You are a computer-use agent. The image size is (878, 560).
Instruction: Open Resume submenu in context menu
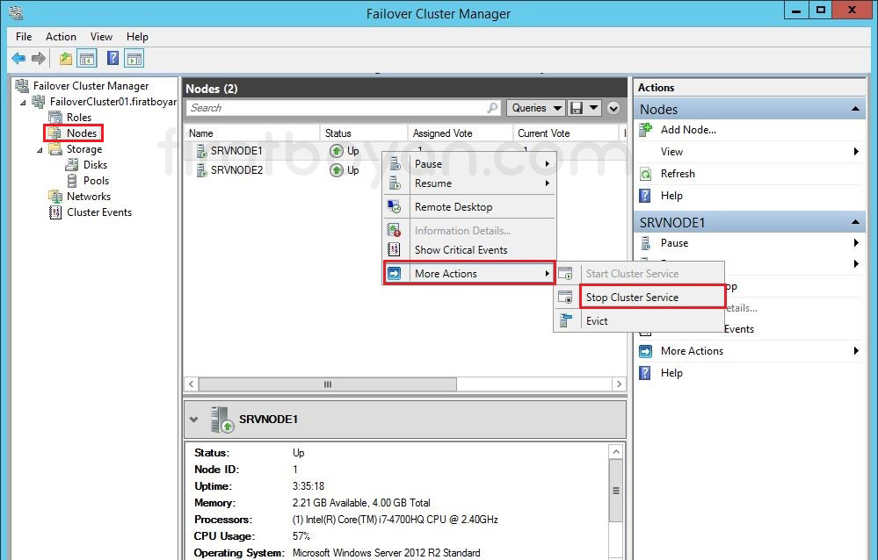point(469,183)
